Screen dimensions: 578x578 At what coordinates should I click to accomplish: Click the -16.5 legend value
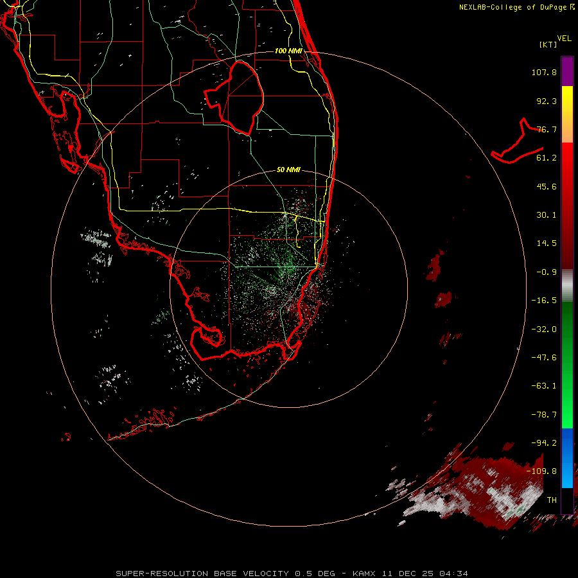[544, 301]
